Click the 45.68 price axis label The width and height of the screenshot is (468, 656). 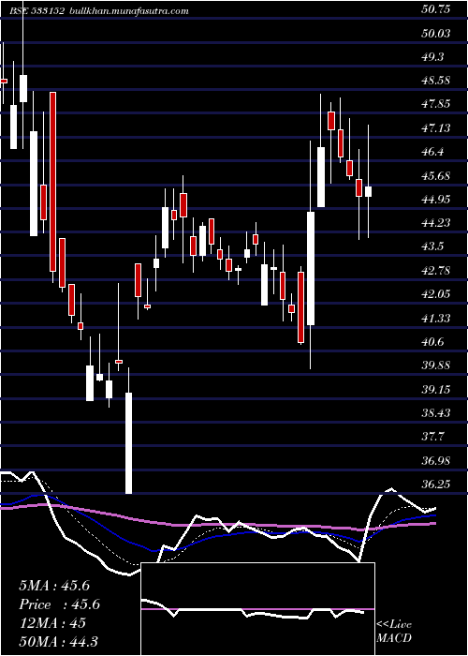point(436,176)
